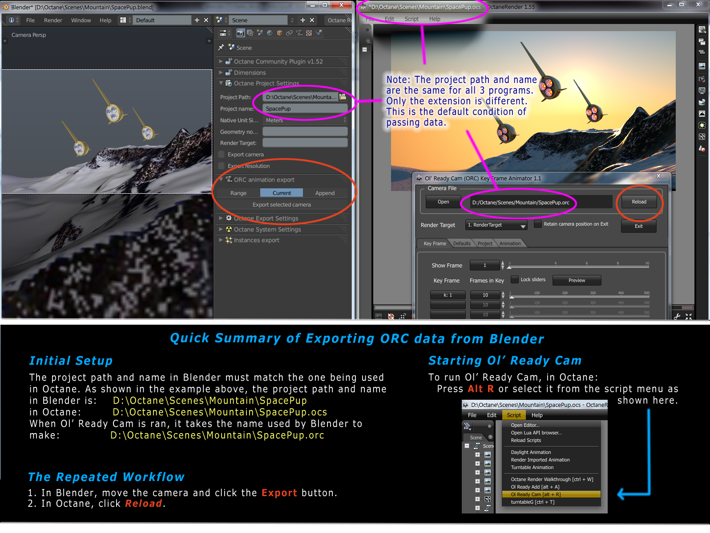Screen dimensions: 710x533
Task: Click the Project name field containing SpacePup
Action: point(305,109)
